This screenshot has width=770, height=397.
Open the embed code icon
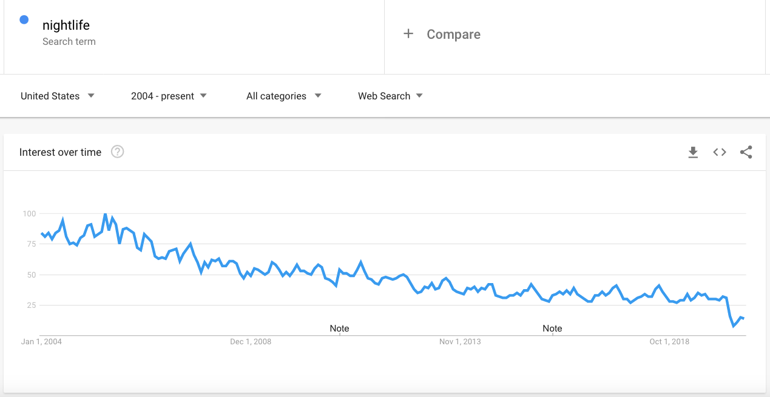720,152
